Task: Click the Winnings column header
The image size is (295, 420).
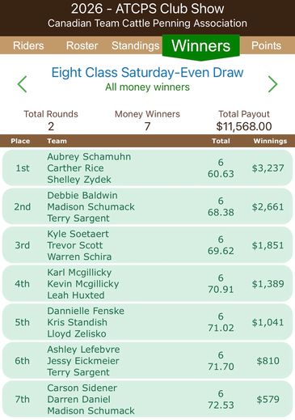Action: (270, 141)
